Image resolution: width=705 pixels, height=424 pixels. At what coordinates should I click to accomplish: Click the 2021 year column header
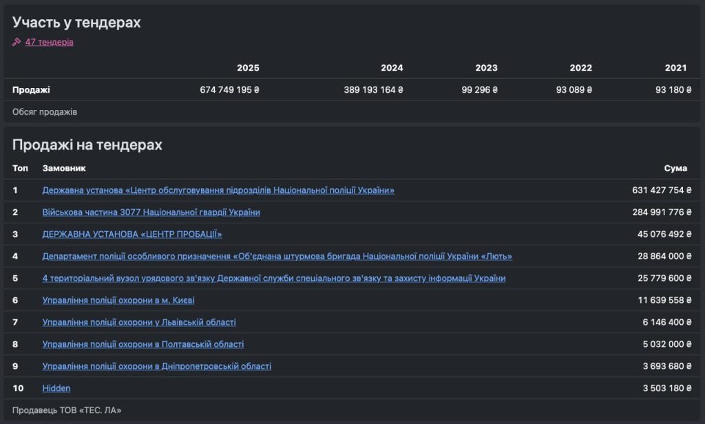coord(675,68)
